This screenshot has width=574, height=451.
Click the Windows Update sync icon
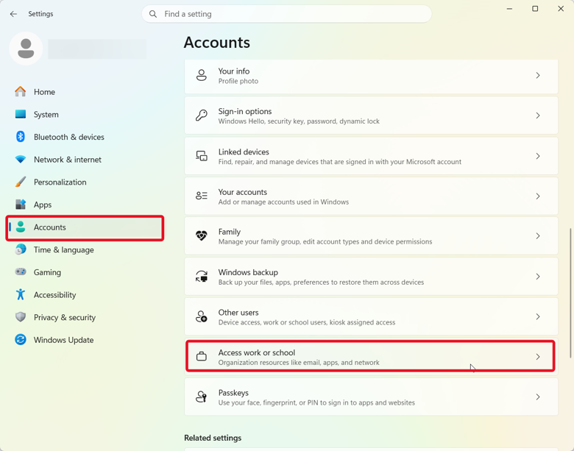(x=21, y=340)
